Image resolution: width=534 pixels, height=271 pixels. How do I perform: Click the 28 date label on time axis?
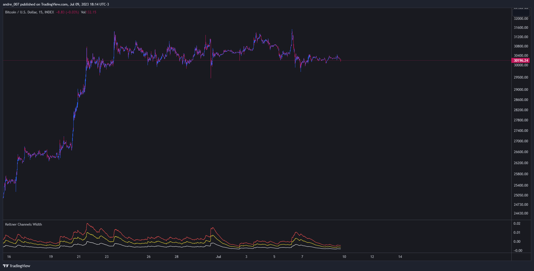(177, 257)
